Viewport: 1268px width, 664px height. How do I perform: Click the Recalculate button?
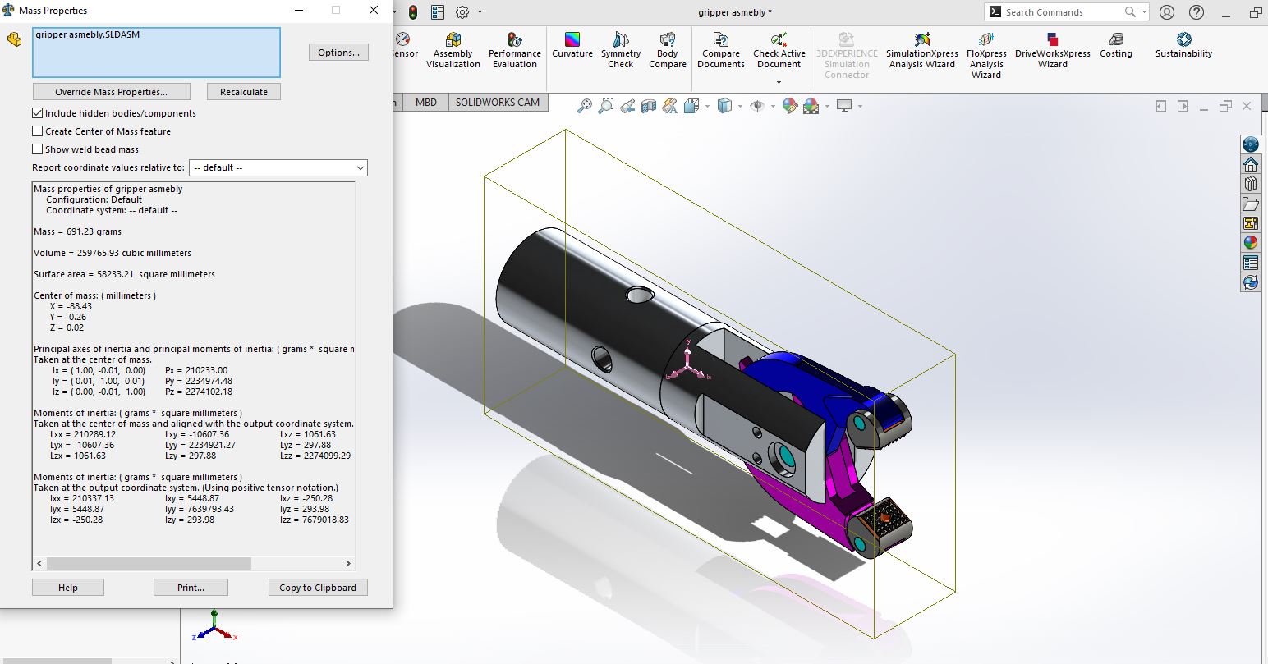coord(244,92)
